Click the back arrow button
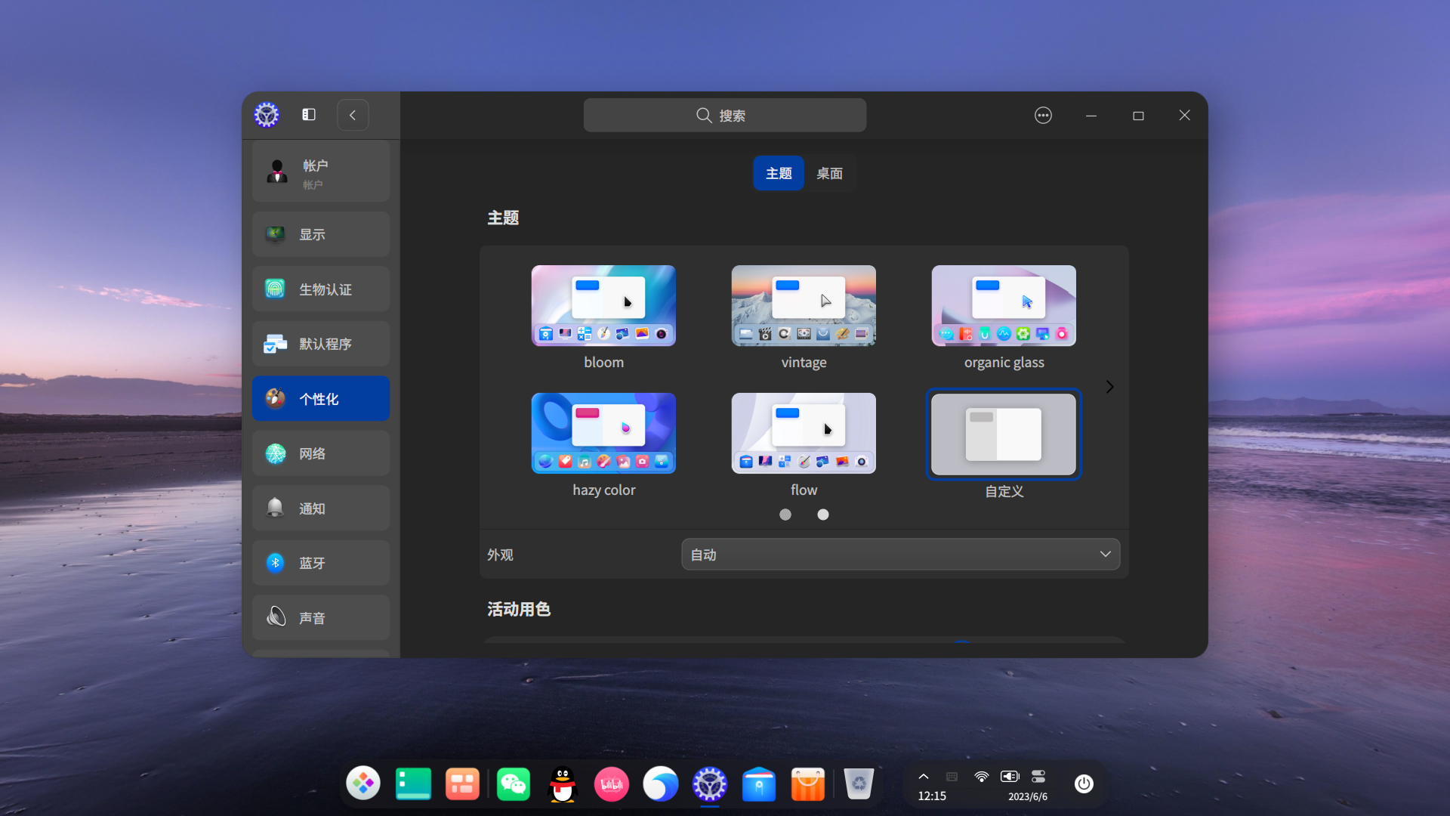Viewport: 1450px width, 816px height. click(x=353, y=116)
